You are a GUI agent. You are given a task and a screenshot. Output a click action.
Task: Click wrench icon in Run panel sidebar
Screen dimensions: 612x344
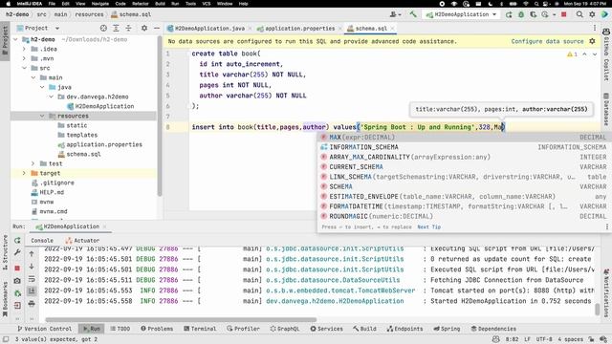[17, 252]
